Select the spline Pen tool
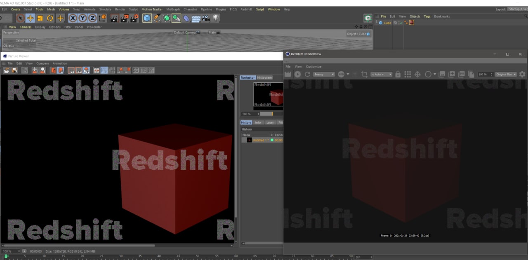The image size is (528, 260). coord(157,18)
